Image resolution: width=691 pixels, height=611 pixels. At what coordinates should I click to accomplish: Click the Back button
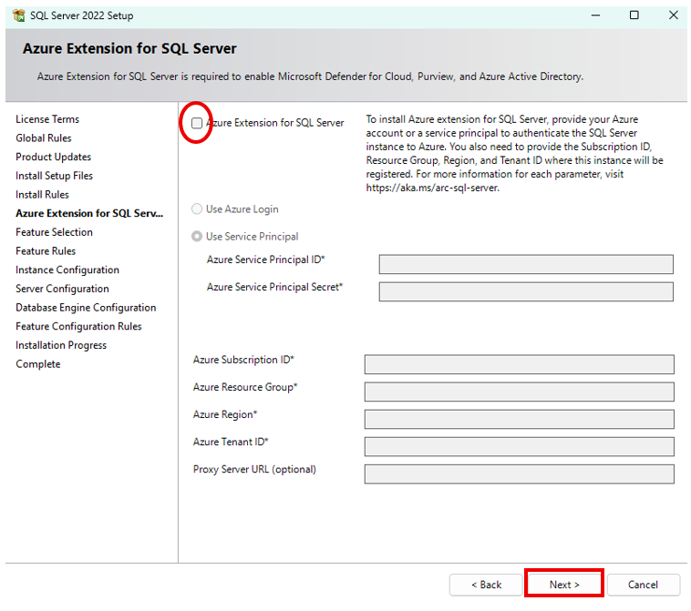click(486, 585)
